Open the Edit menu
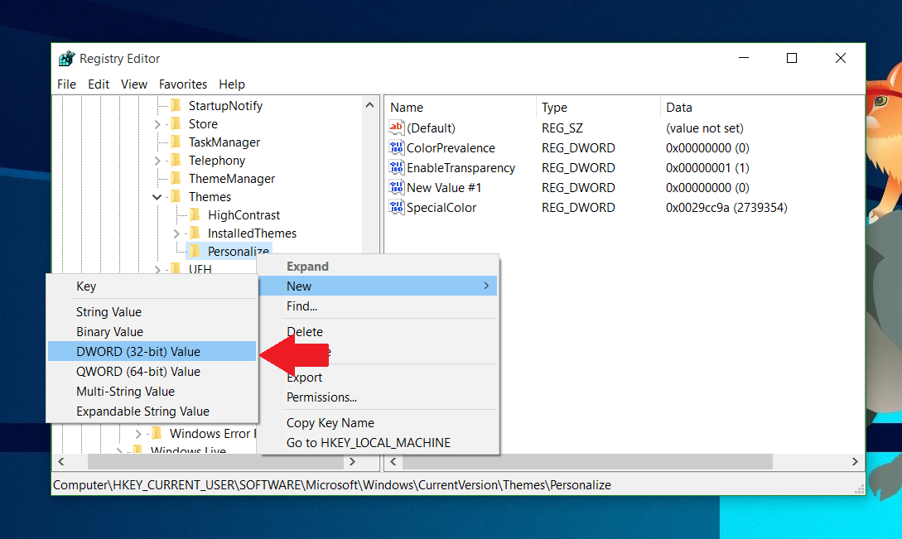Image resolution: width=902 pixels, height=539 pixels. tap(99, 84)
